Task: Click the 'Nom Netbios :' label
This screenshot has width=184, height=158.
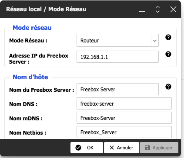Action: pyautogui.click(x=28, y=132)
